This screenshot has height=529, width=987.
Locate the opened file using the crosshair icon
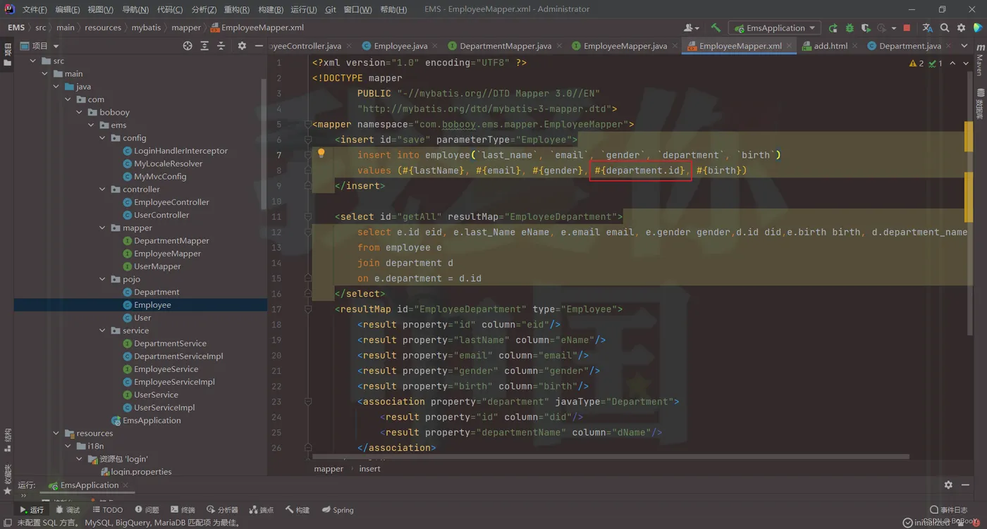pyautogui.click(x=188, y=46)
